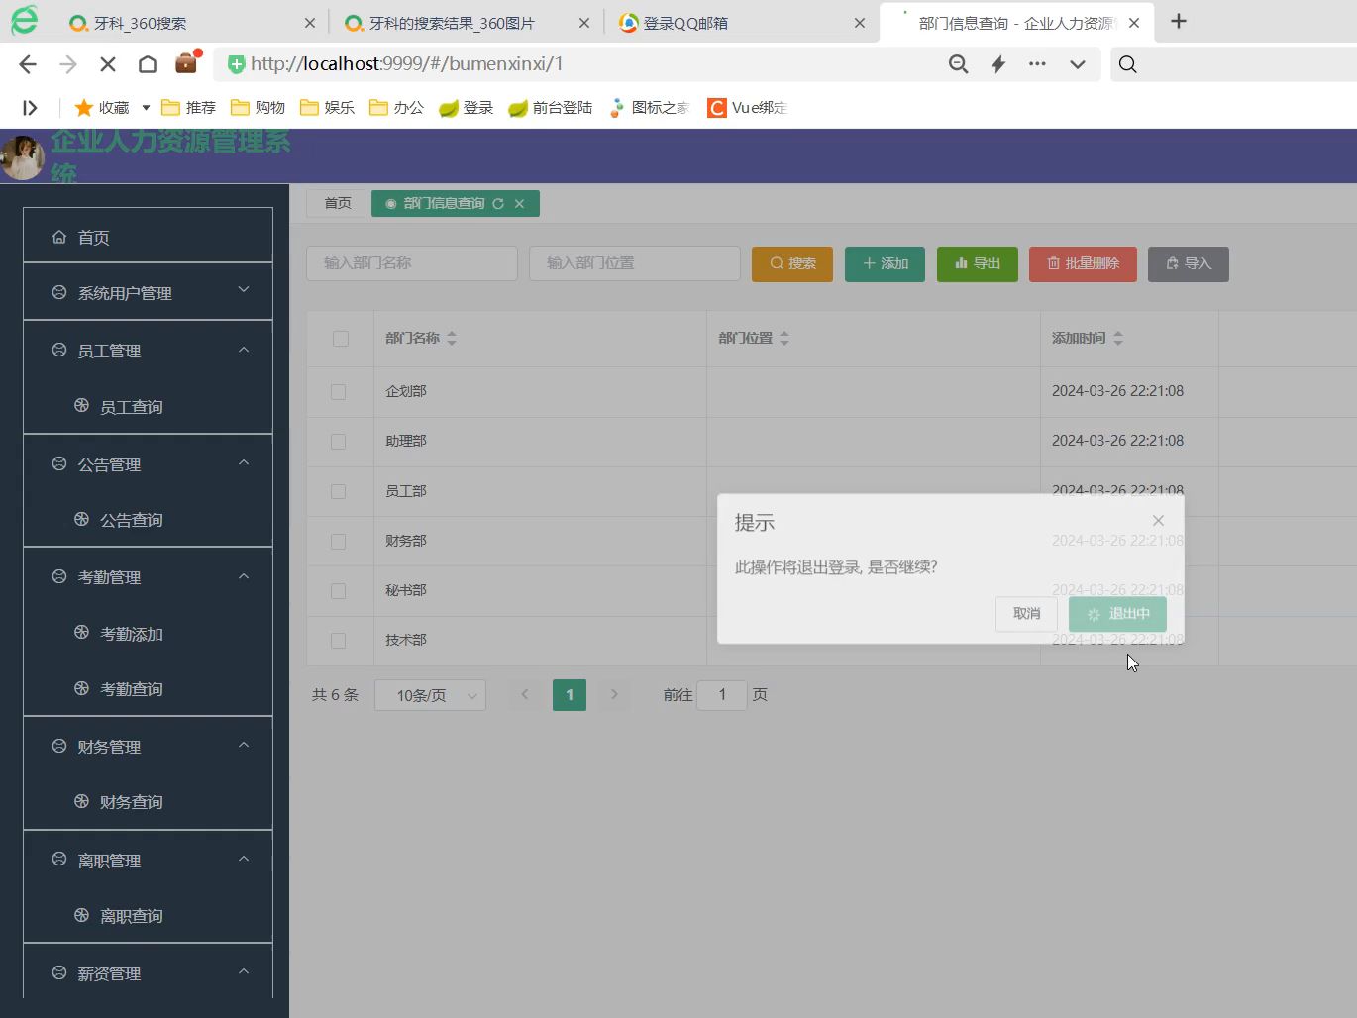Check the 技术部 row checkbox
1357x1018 pixels.
pyautogui.click(x=339, y=641)
